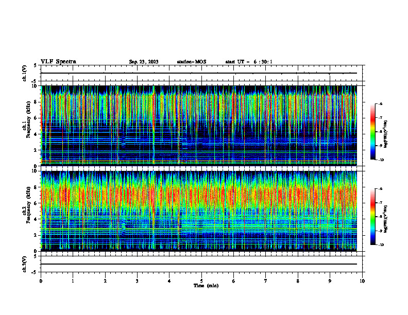This screenshot has width=408, height=315.
Task: Click the ch.1 color bar PSD unit label
Action: (386, 134)
